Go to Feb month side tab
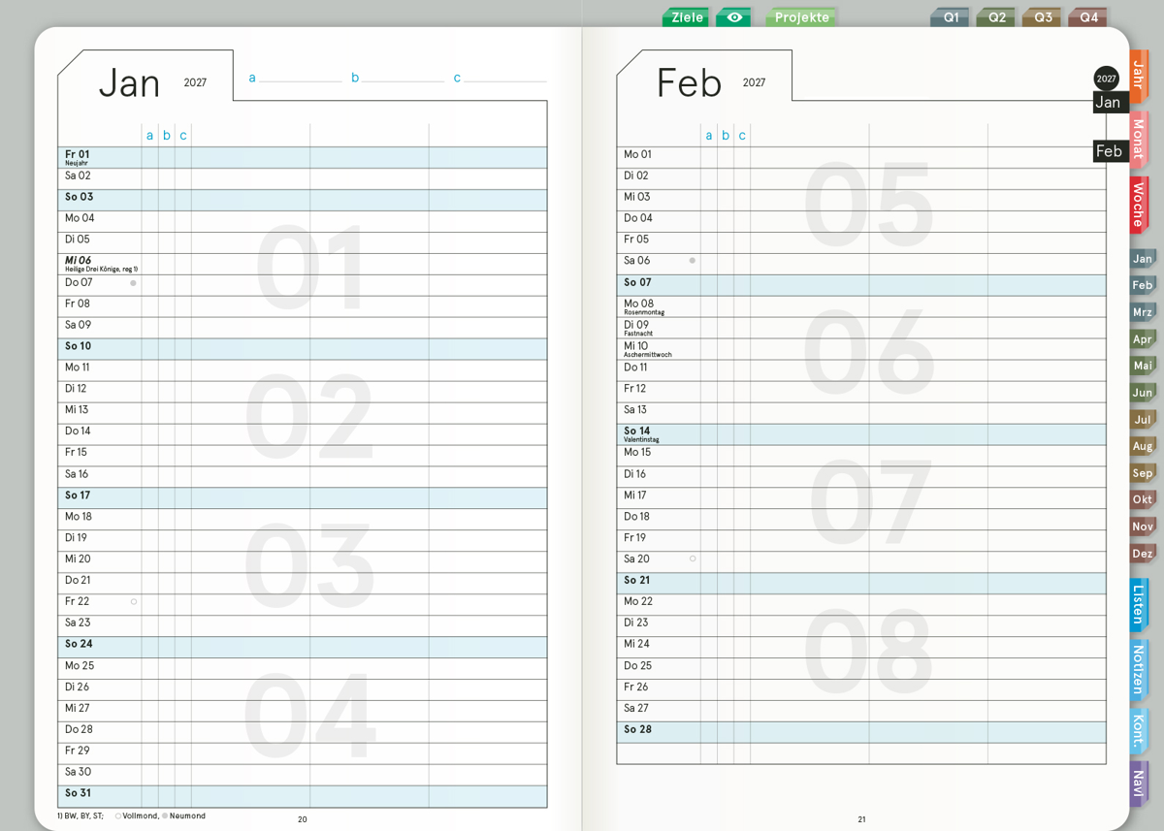 click(1143, 285)
